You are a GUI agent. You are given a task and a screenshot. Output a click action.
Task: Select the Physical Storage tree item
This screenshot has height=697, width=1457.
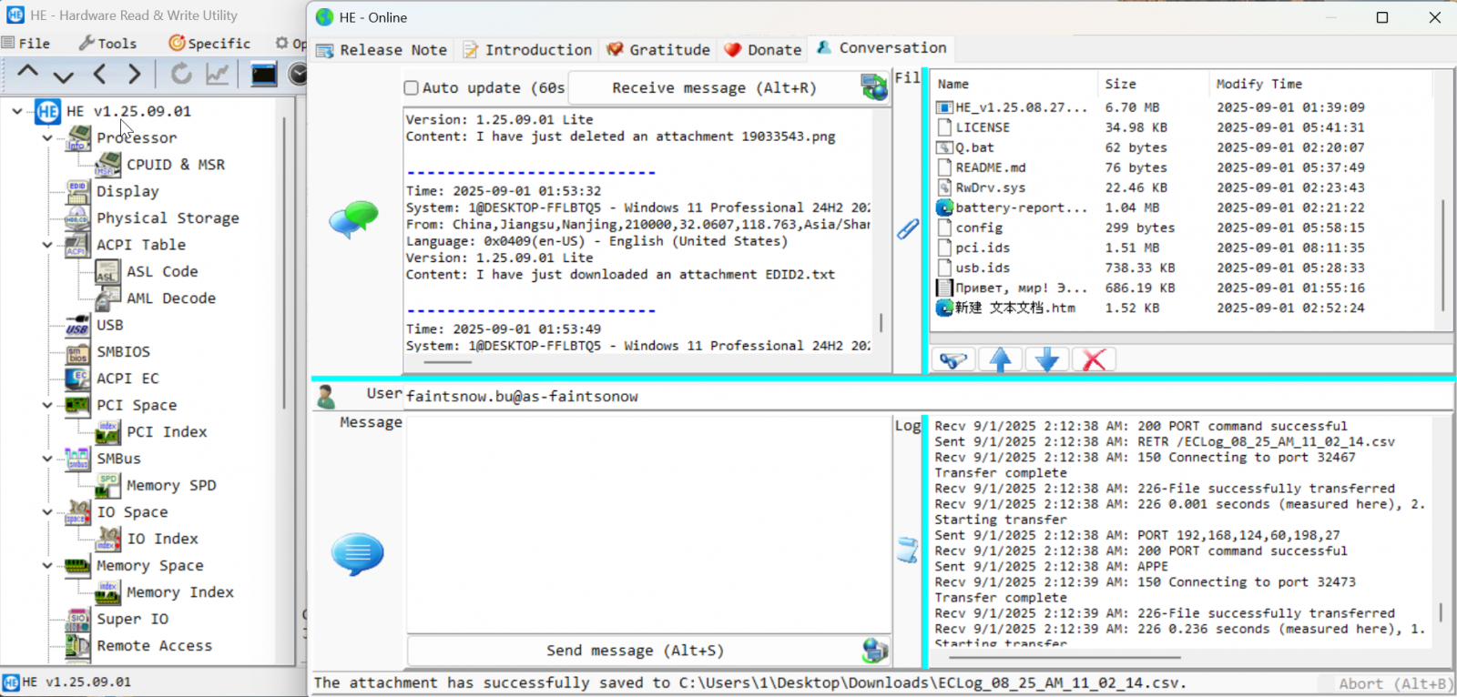pos(168,218)
